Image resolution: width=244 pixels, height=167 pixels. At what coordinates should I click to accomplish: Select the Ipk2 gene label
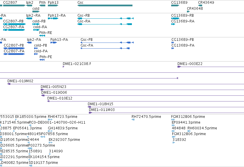(x=30, y=3)
